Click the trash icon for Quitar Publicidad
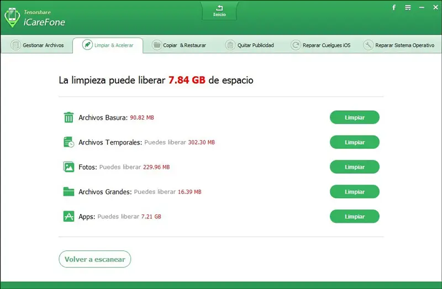The height and width of the screenshot is (289, 442). coord(230,45)
